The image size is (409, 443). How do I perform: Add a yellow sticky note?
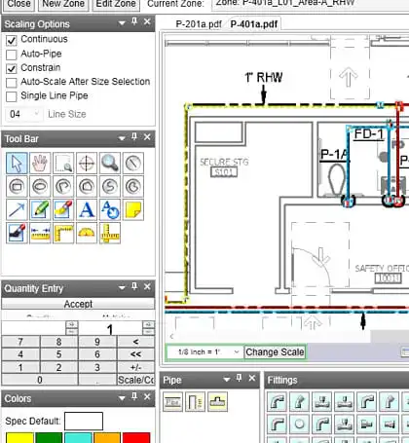pyautogui.click(x=133, y=210)
